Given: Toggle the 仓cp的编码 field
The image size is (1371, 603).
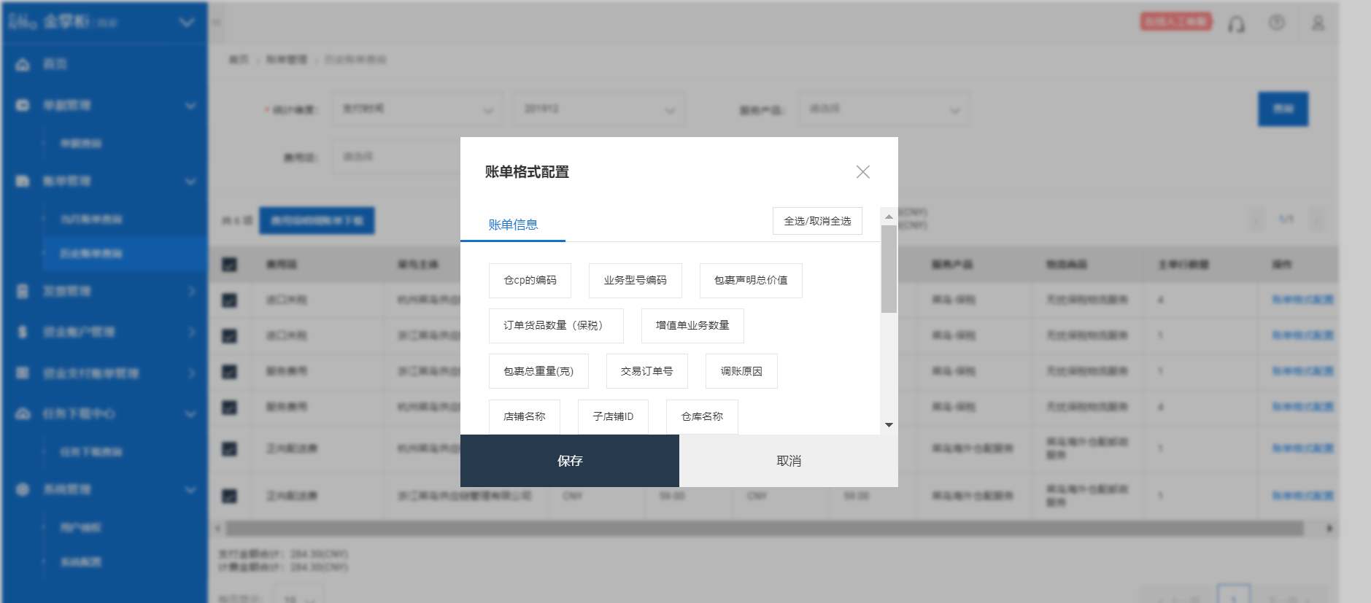Looking at the screenshot, I should coord(530,281).
